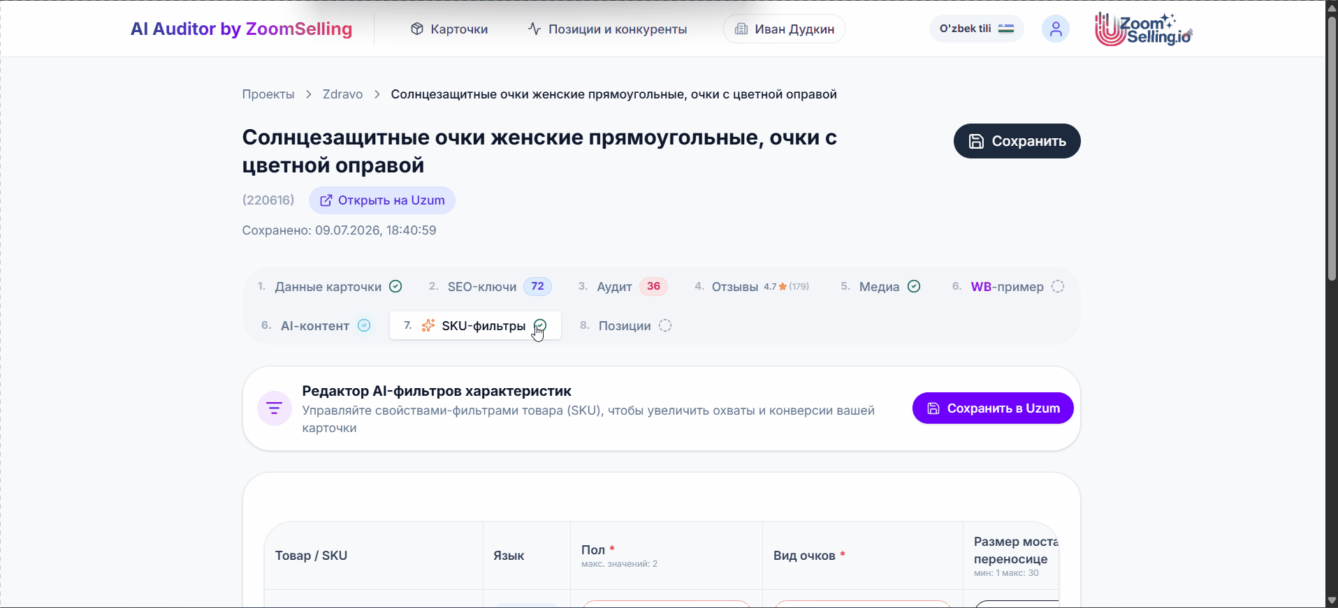Open the Карточки navigation item
1338x608 pixels.
(449, 29)
